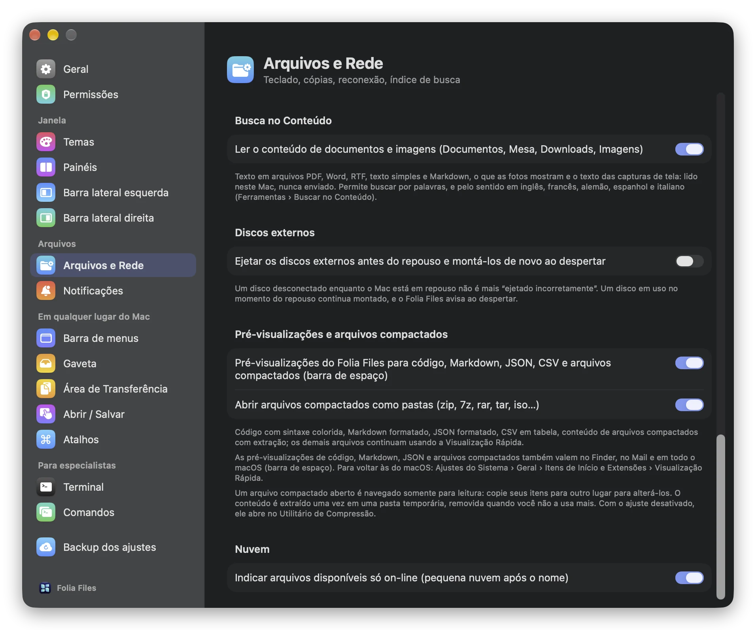Viewport: 756px width, 630px height.
Task: Click Barra lateral esquerda icon
Action: (x=46, y=193)
